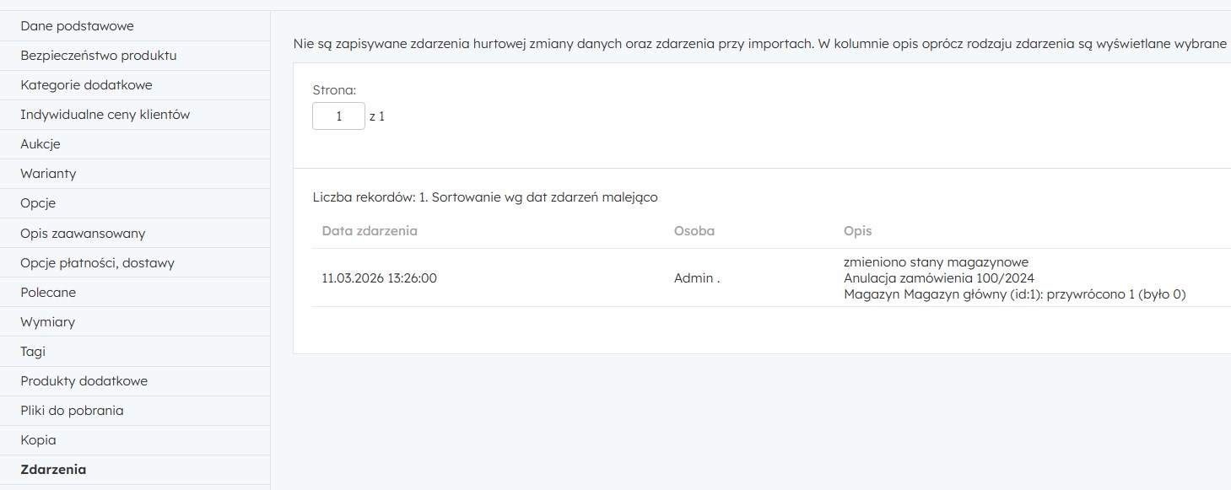
Task: Navigate to Opis zaawansowany
Action: (83, 234)
